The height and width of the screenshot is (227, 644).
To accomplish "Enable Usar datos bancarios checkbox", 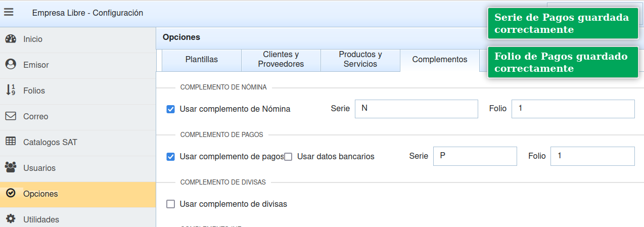I will [288, 157].
